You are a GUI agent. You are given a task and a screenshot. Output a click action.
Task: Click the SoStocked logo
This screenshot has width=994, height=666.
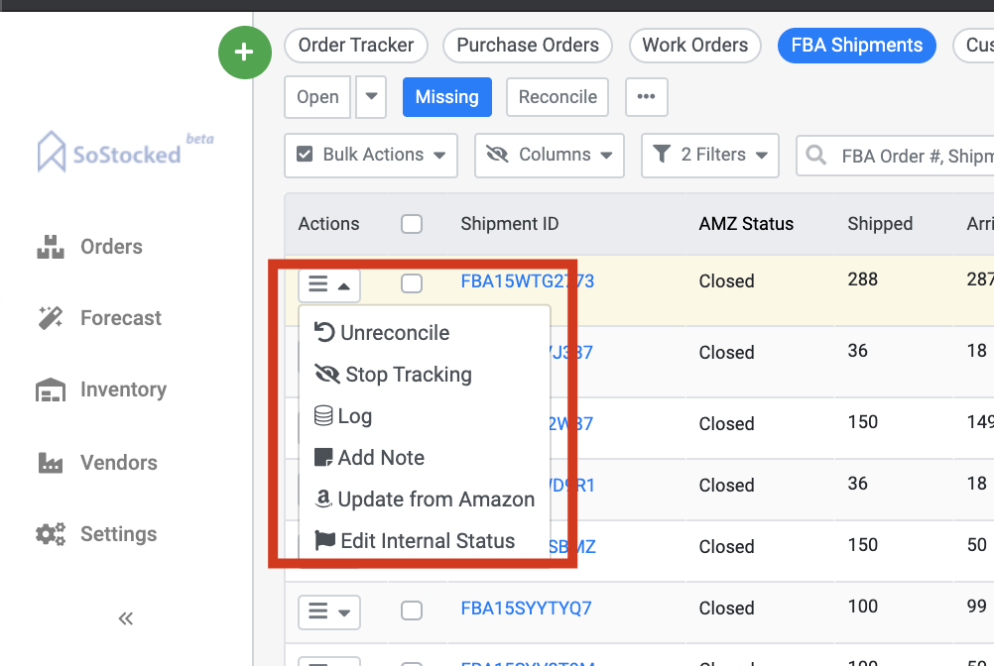pyautogui.click(x=124, y=152)
